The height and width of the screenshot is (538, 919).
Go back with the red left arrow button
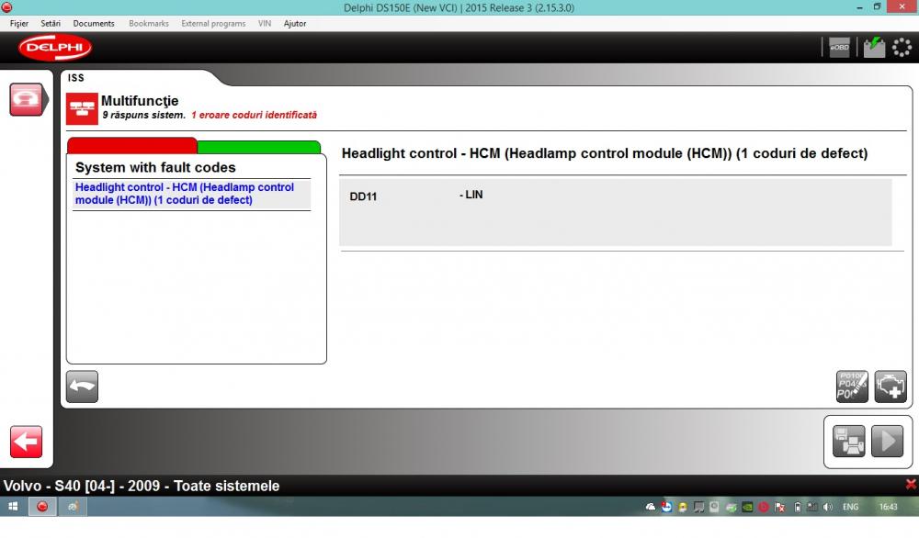(27, 442)
